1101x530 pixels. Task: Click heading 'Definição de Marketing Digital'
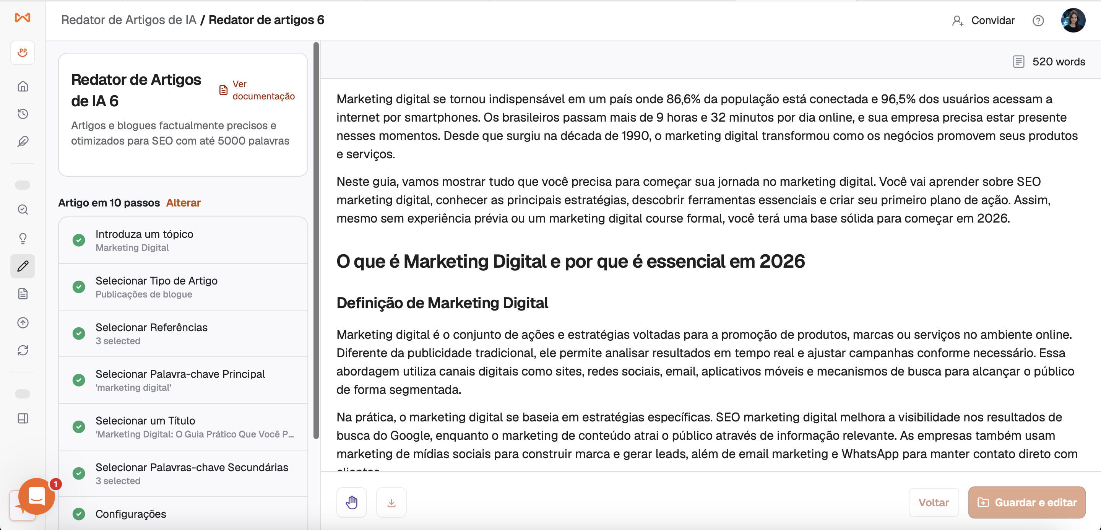click(442, 302)
